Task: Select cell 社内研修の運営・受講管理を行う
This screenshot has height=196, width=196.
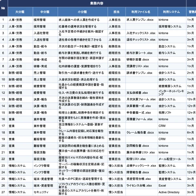Action: point(83,66)
